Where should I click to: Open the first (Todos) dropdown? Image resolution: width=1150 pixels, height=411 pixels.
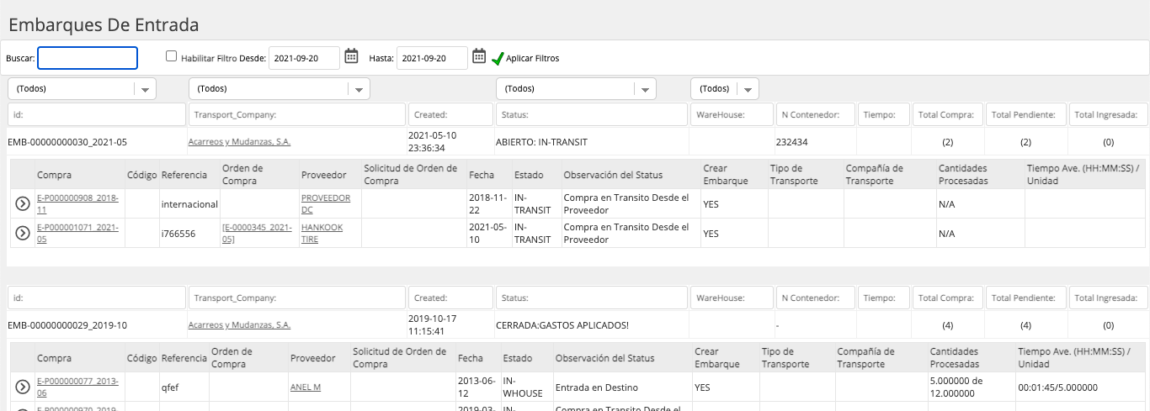(82, 88)
